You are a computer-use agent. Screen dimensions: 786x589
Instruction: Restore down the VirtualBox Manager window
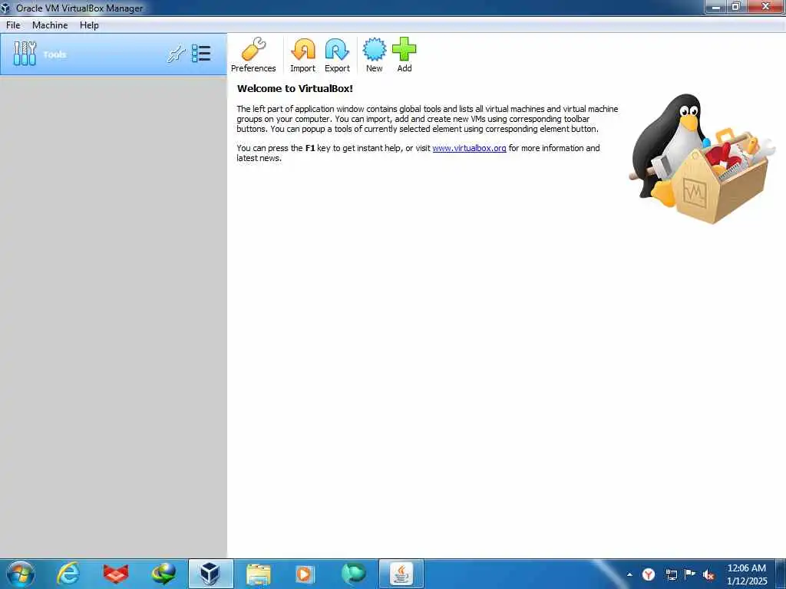coord(736,6)
